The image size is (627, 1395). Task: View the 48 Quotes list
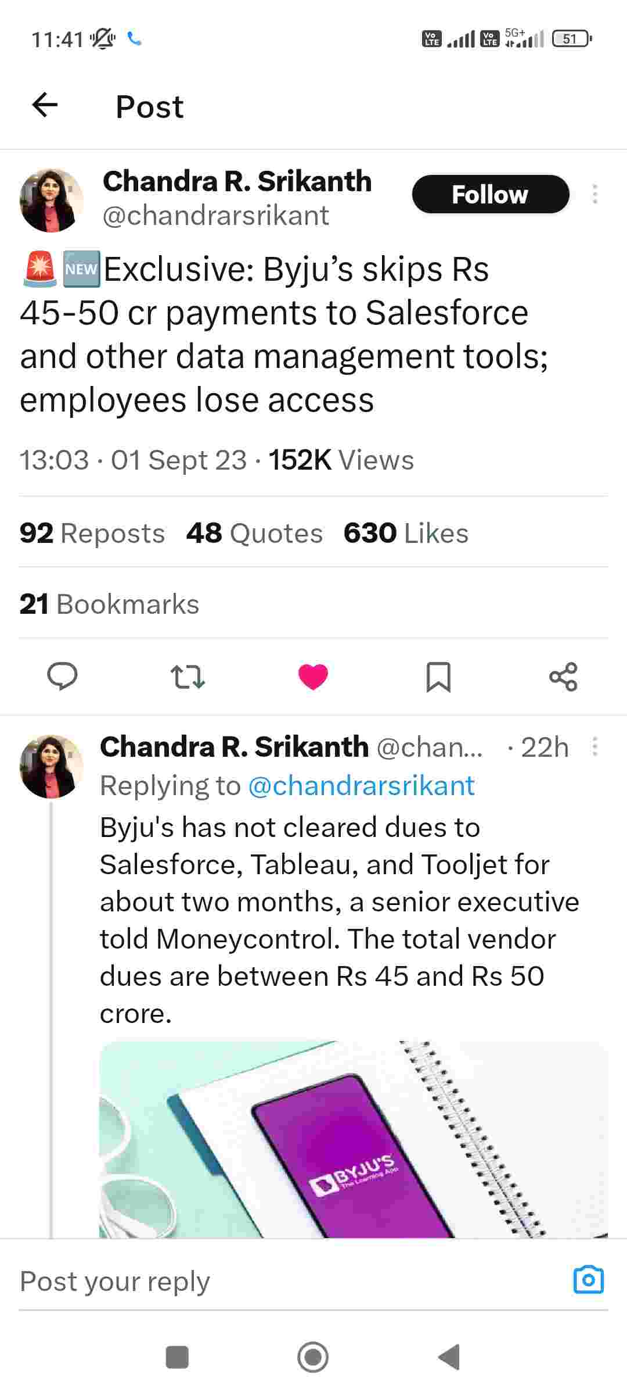click(254, 533)
